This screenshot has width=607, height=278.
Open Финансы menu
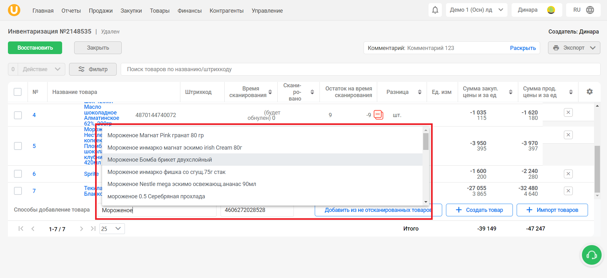[x=190, y=11]
